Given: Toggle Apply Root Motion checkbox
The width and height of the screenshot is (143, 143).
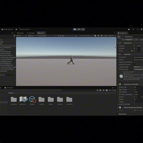Looking at the screenshot, I should click(x=134, y=62).
